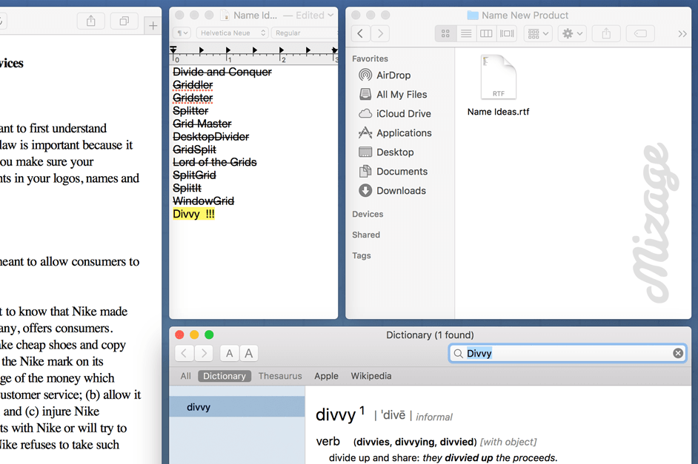Click the Share icon in Safari toolbar
This screenshot has width=698, height=464.
pos(91,21)
